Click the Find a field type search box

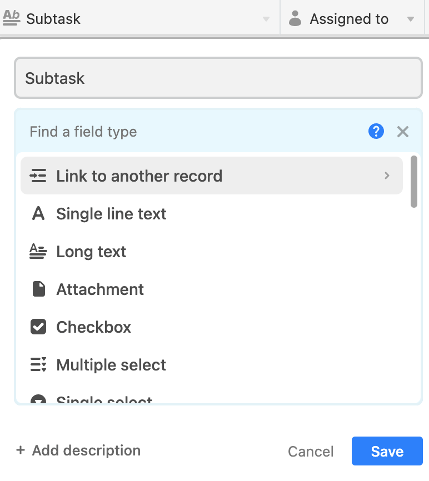point(167,132)
